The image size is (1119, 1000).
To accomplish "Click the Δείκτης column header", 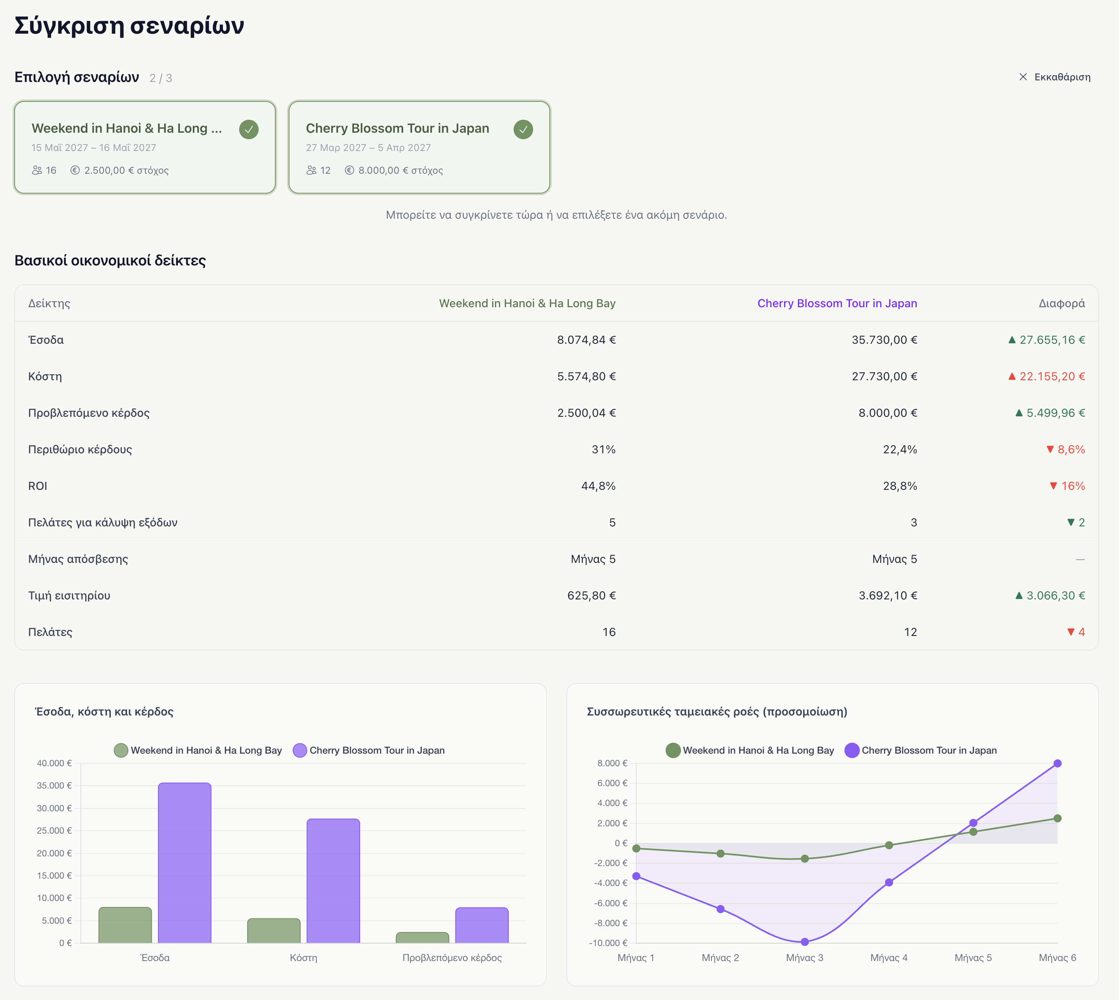I will [50, 303].
